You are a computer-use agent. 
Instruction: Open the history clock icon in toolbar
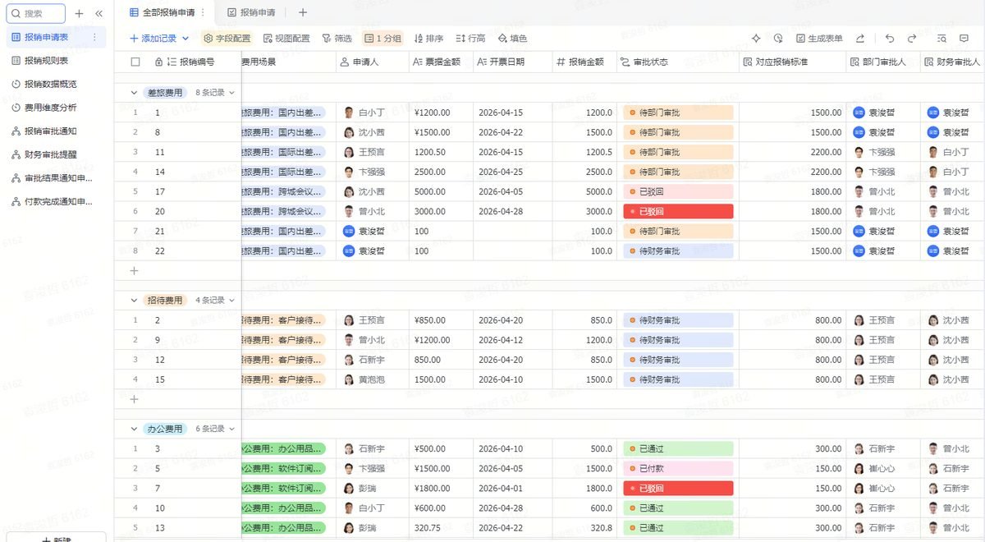tap(778, 39)
